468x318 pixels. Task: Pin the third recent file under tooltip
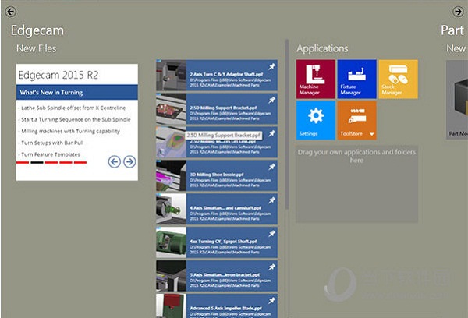tap(271, 133)
